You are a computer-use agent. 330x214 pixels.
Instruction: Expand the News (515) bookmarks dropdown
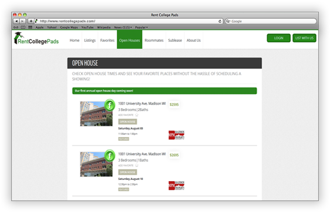click(123, 27)
